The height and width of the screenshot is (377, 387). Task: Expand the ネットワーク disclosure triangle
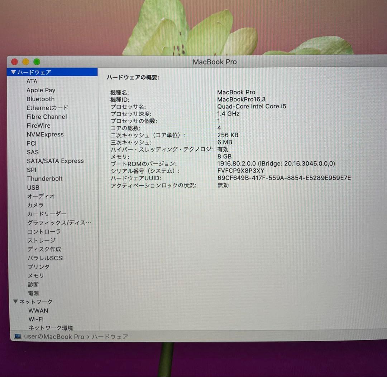pos(15,302)
